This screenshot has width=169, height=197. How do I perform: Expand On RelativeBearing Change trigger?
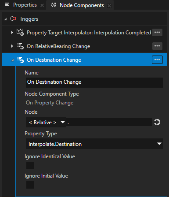click(x=12, y=46)
